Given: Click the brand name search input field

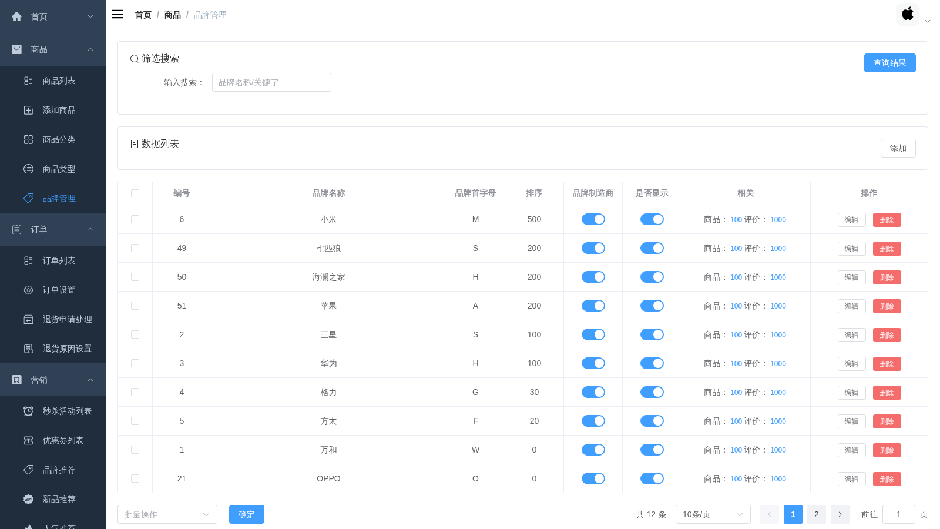Looking at the screenshot, I should click(271, 82).
